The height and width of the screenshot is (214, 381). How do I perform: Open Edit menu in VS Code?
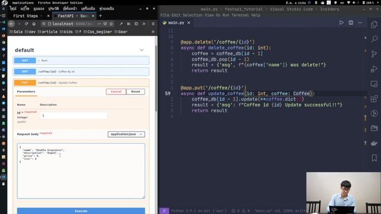176,15
